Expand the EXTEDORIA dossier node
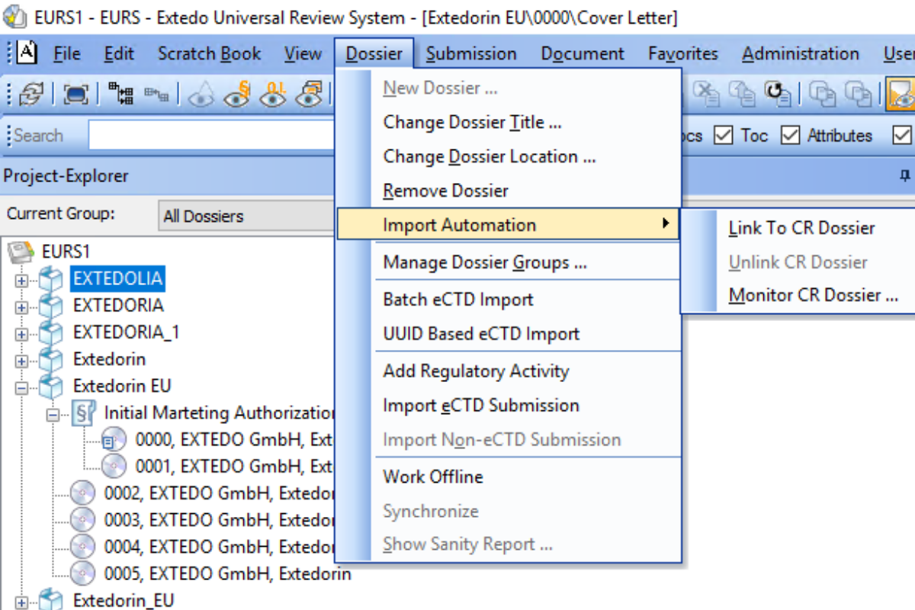Viewport: 915px width, 610px height. tap(21, 307)
